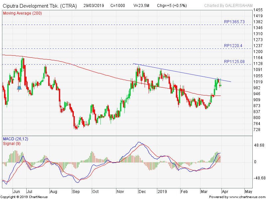
Task: Click the closing price C=1000 value
Action: [x=118, y=6]
